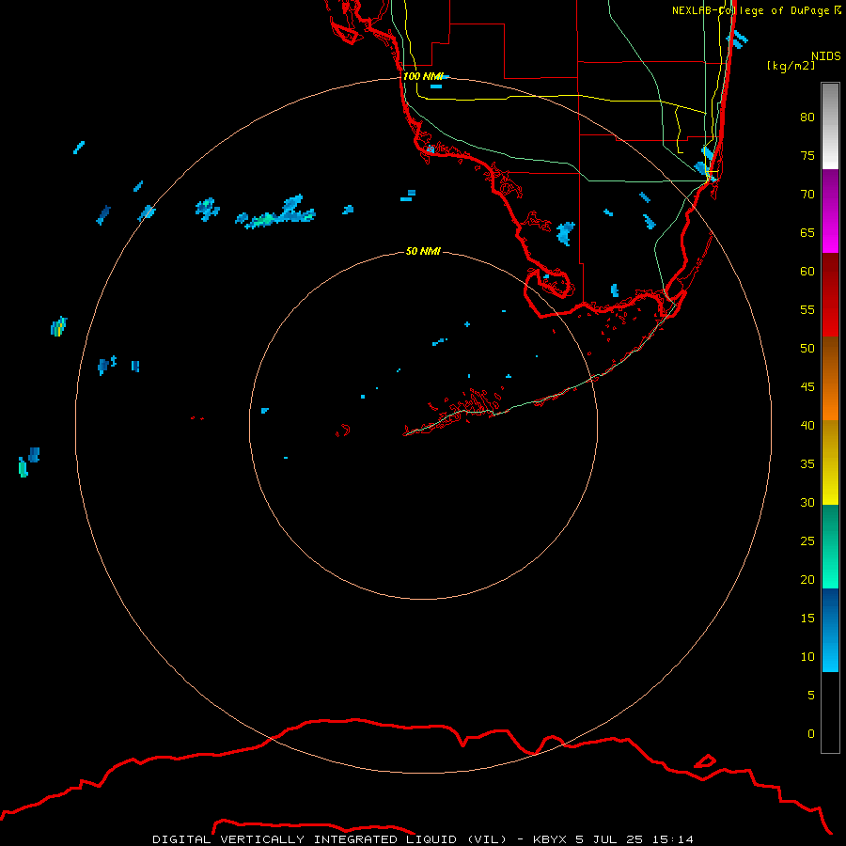Click the NIDS label
This screenshot has width=846, height=846.
826,56
